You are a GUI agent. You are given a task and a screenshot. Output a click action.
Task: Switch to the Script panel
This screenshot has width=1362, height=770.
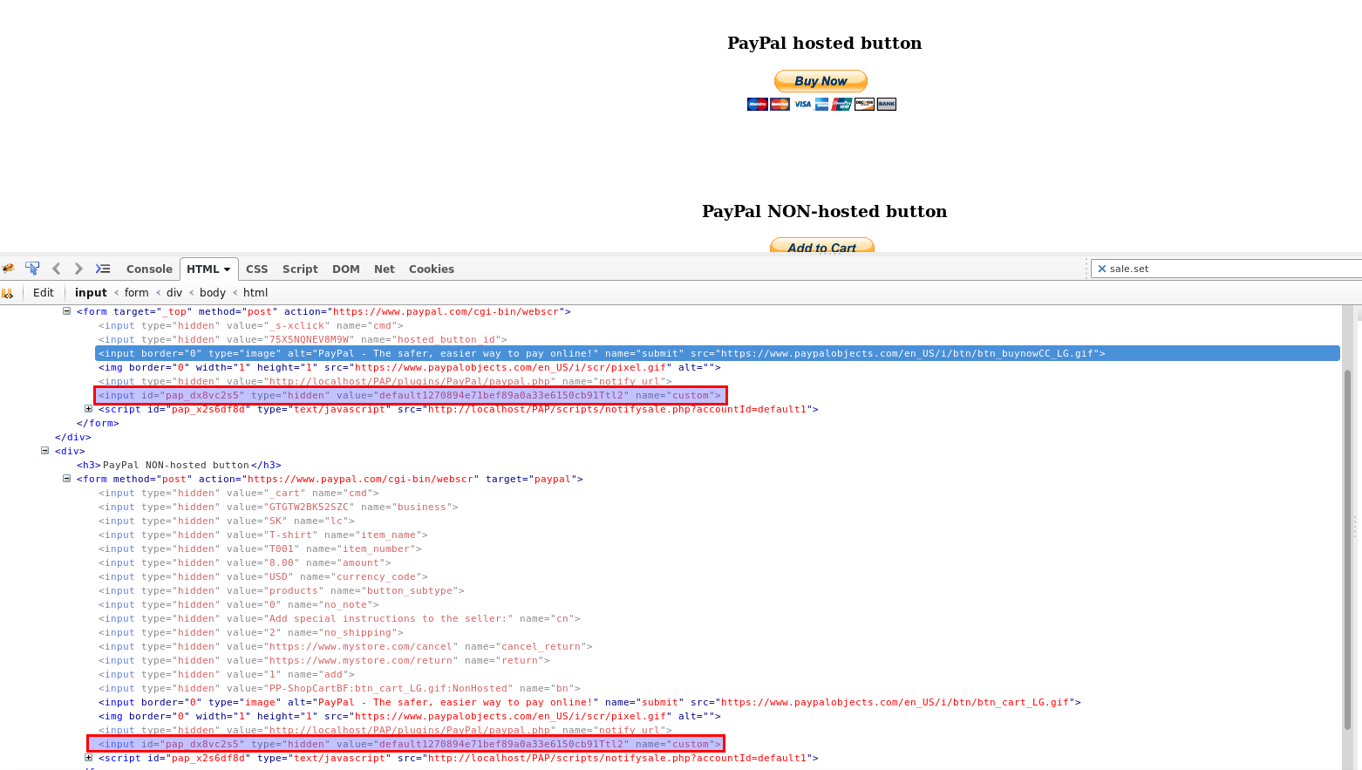(x=300, y=269)
